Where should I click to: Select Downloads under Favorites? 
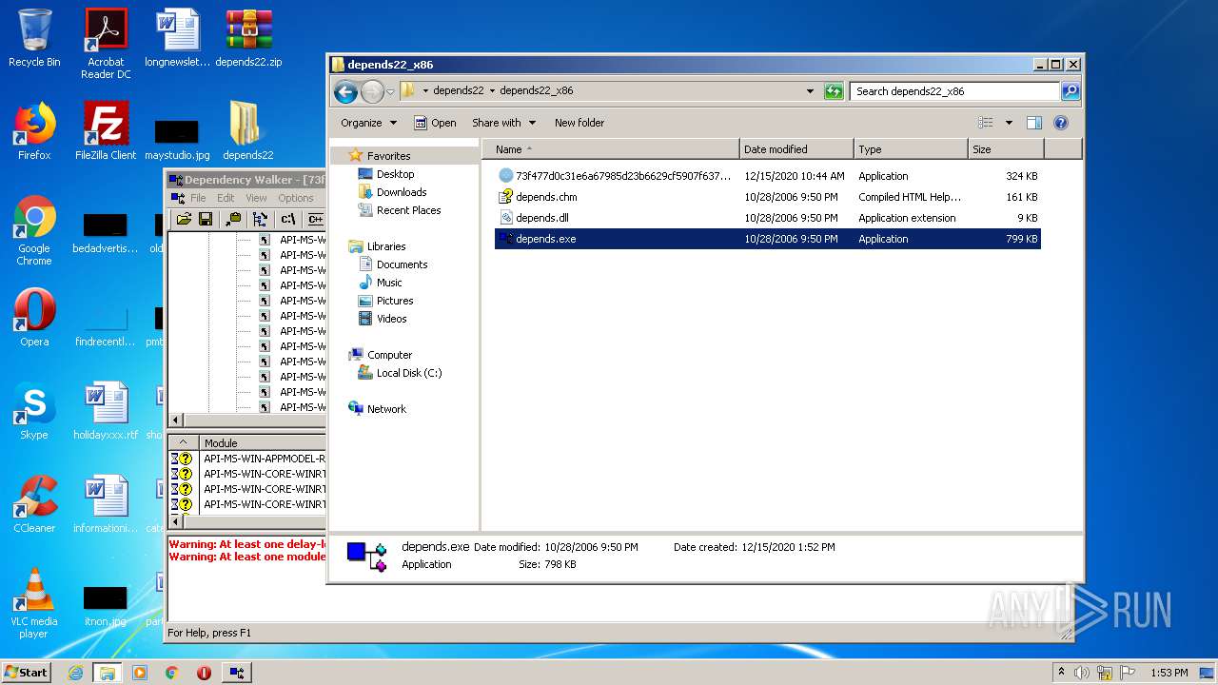(402, 192)
